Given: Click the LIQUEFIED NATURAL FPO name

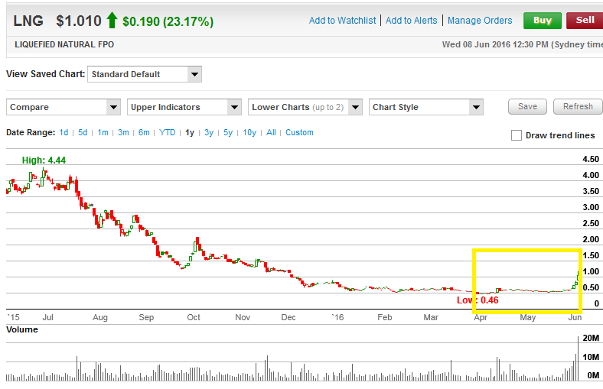Looking at the screenshot, I should tap(64, 44).
